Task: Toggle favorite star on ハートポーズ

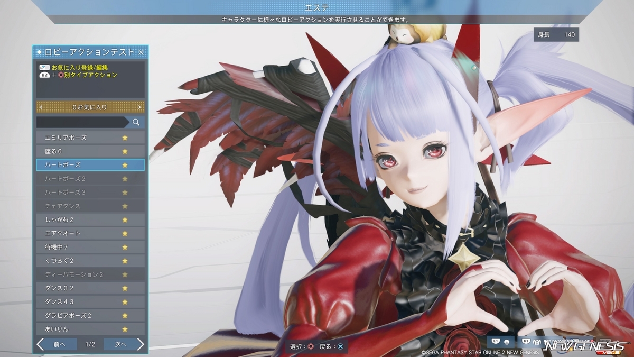Action: coord(125,165)
